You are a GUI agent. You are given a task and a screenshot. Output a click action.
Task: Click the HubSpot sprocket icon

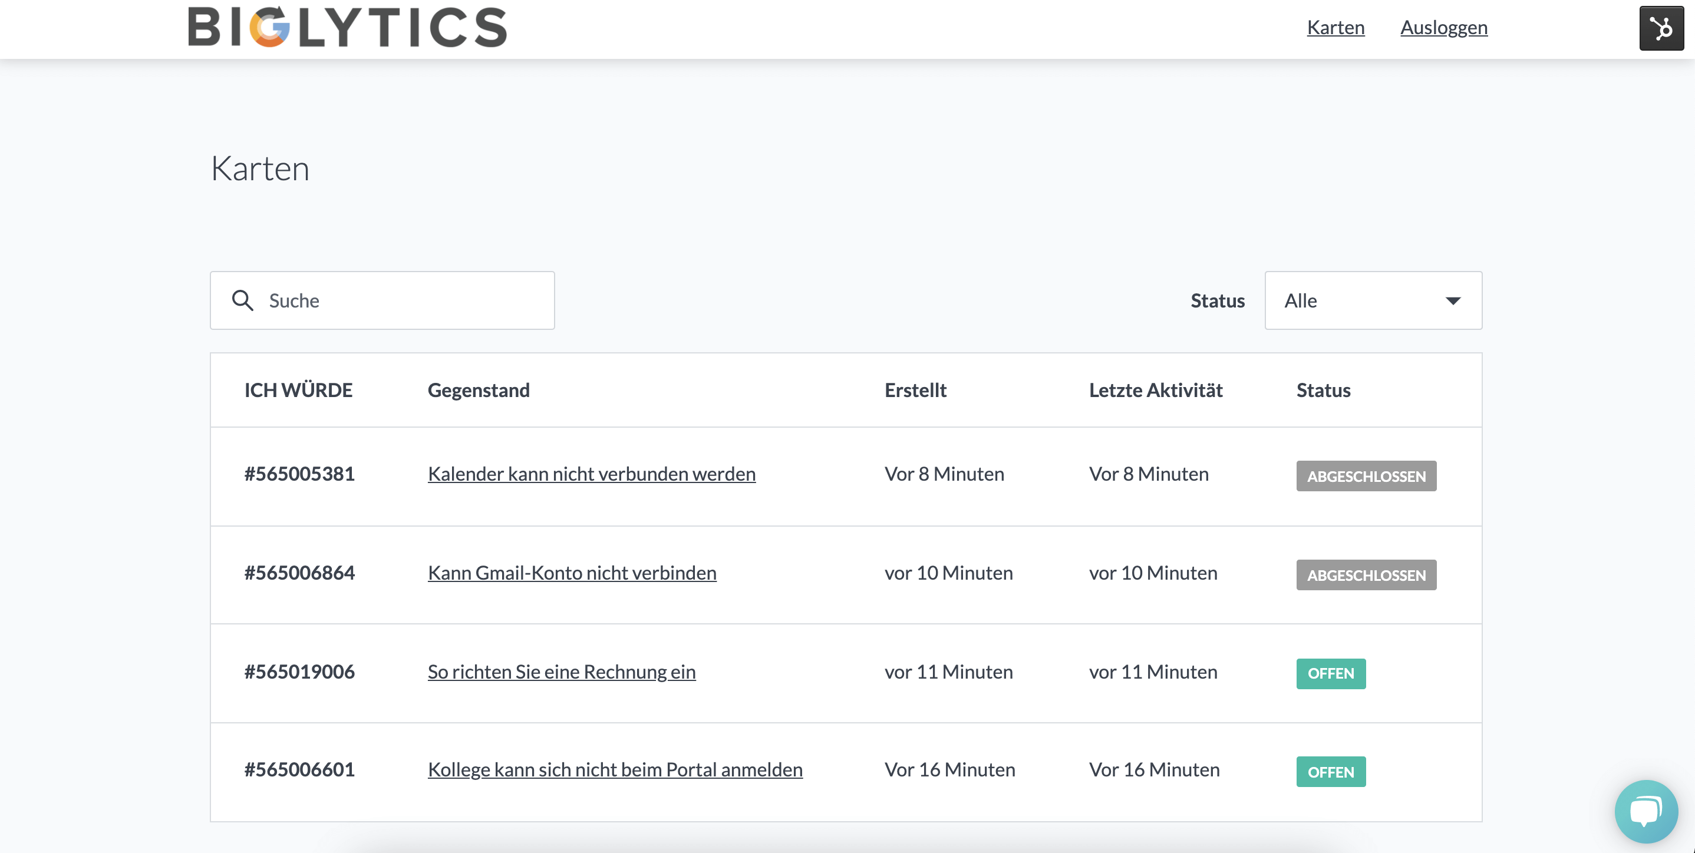pyautogui.click(x=1661, y=28)
